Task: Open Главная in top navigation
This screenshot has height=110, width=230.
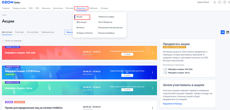Action: point(6,8)
